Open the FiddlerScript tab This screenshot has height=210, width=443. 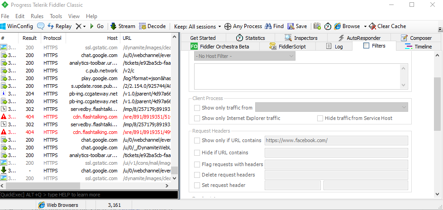click(x=288, y=47)
